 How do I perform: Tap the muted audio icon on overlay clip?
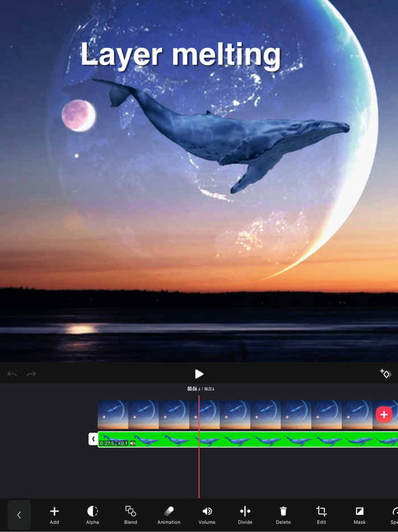tap(132, 443)
